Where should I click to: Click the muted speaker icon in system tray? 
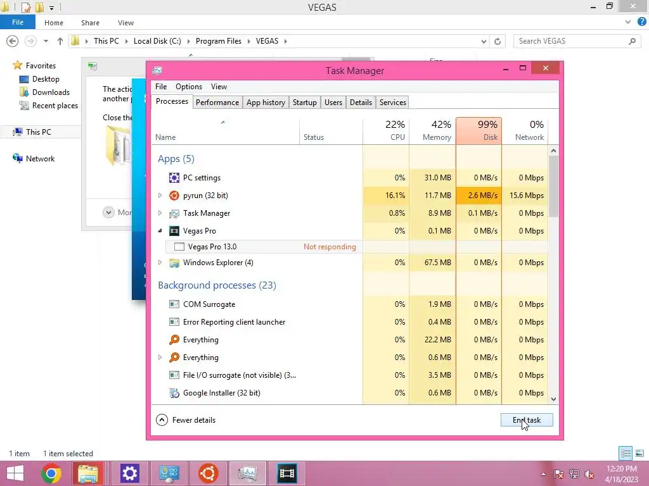click(x=589, y=474)
